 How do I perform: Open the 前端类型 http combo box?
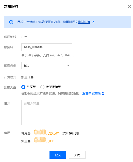tap(47, 66)
